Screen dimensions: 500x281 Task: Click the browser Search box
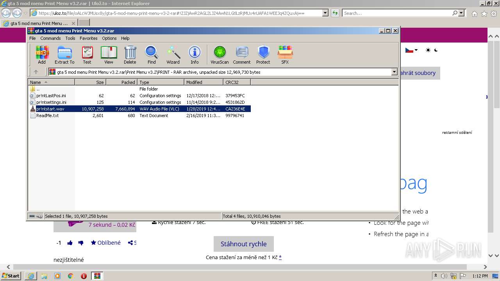(396, 13)
